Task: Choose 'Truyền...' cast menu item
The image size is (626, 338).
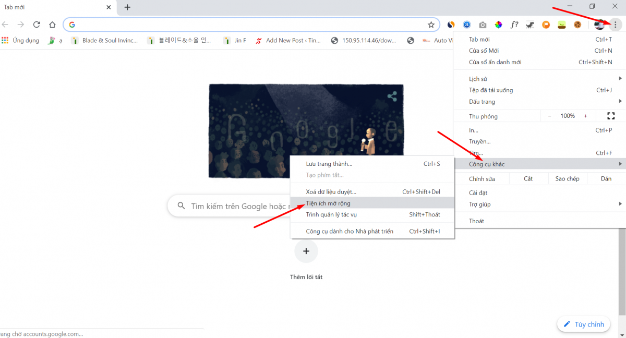Action: [539, 141]
